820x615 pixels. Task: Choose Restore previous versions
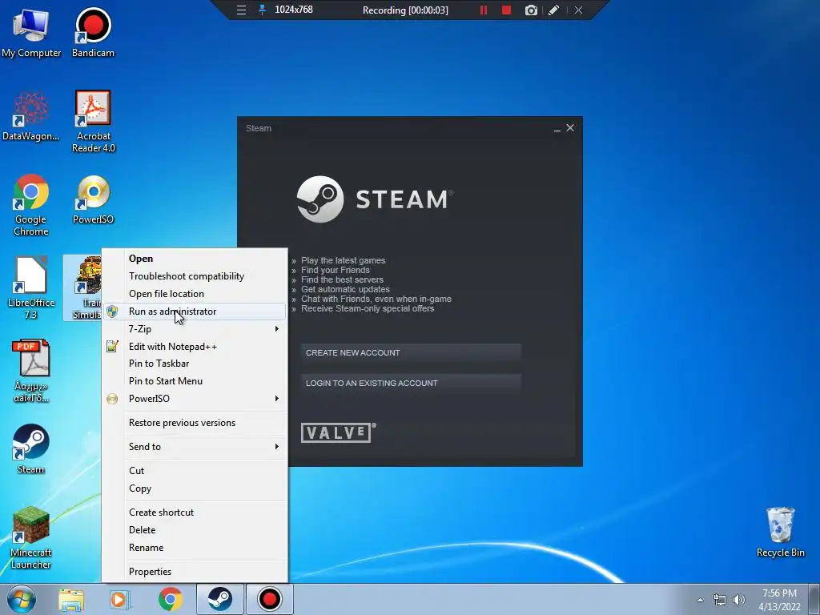195,423
